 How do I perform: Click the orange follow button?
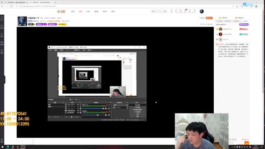click(209, 18)
